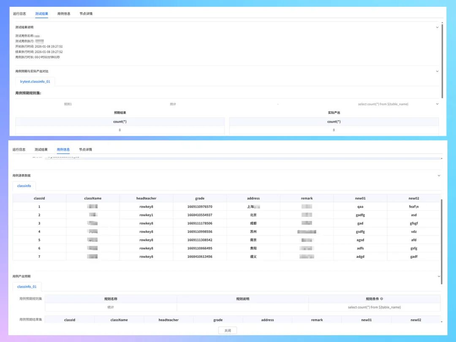Collapse the 用例预期与实际产出对比 section chevron
The height and width of the screenshot is (342, 456).
pyautogui.click(x=437, y=71)
